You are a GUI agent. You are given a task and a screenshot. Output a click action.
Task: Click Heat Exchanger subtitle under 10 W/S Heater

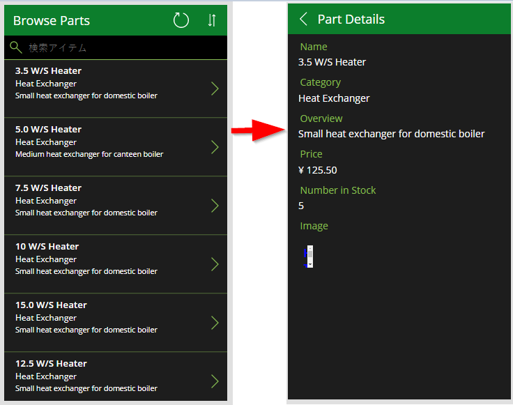tap(46, 259)
